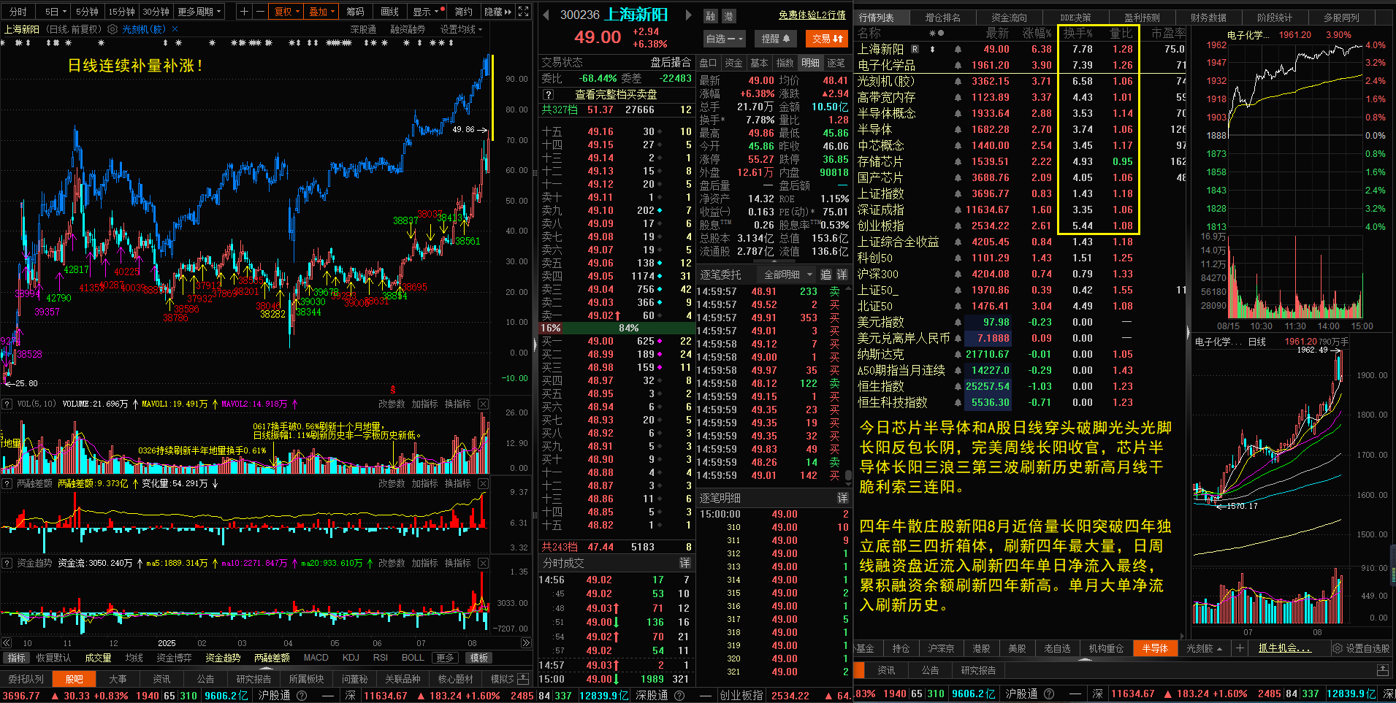The width and height of the screenshot is (1396, 703).
Task: Click the 交易 button
Action: coord(827,38)
